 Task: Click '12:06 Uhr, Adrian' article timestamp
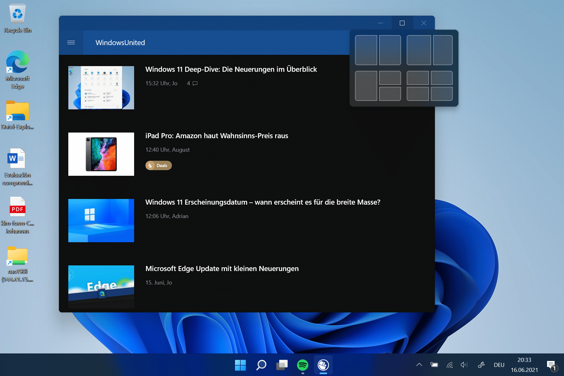click(167, 216)
